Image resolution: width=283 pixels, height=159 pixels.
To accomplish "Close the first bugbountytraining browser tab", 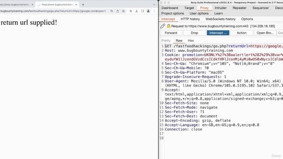I will pyautogui.click(x=32, y=5).
